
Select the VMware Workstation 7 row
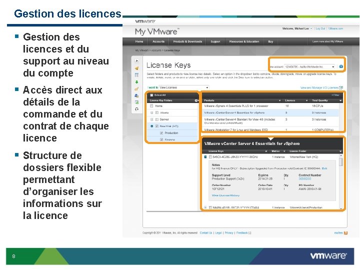(x=270, y=129)
